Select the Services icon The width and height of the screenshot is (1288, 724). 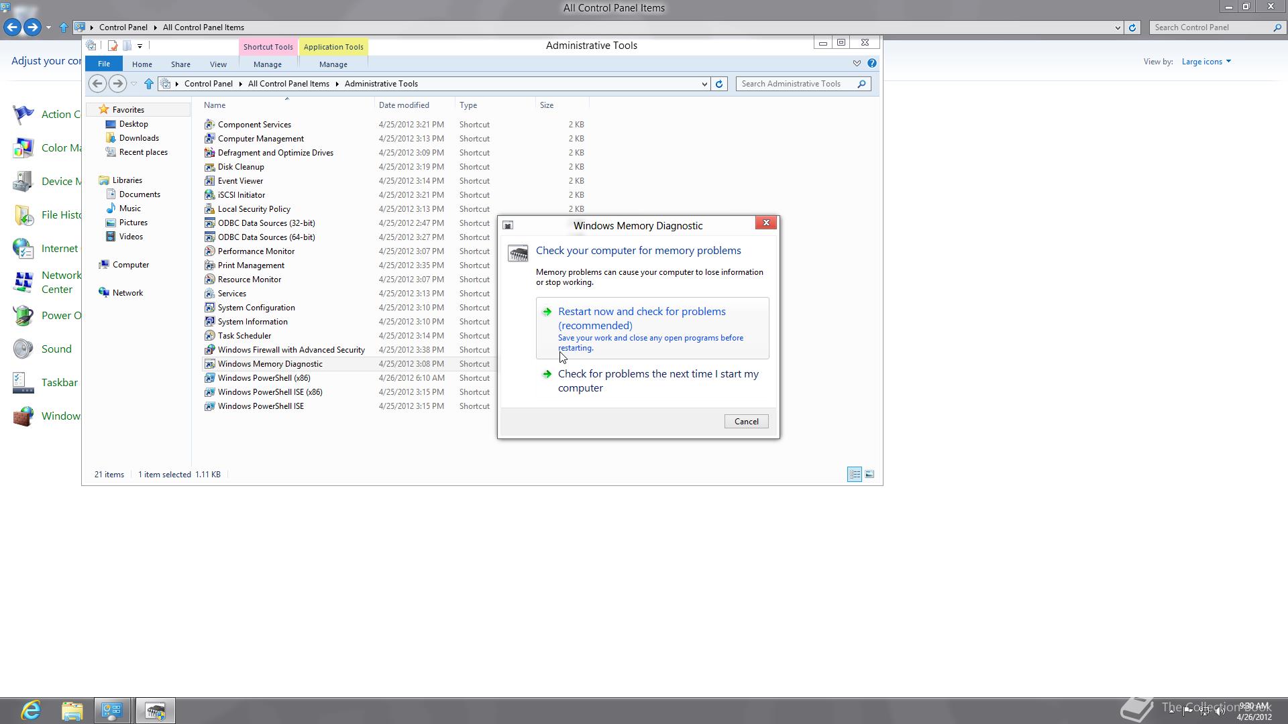pyautogui.click(x=209, y=294)
